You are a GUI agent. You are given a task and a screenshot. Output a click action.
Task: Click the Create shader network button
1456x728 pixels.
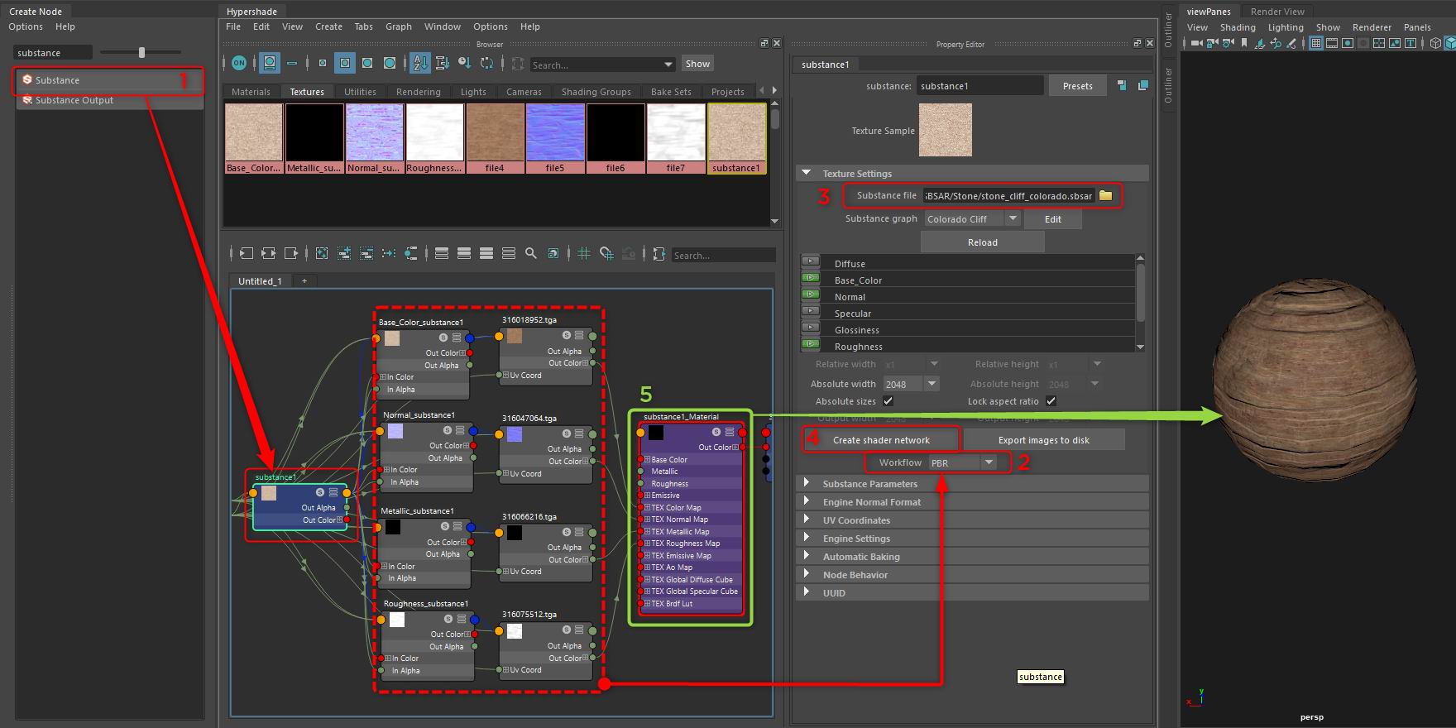pyautogui.click(x=881, y=440)
